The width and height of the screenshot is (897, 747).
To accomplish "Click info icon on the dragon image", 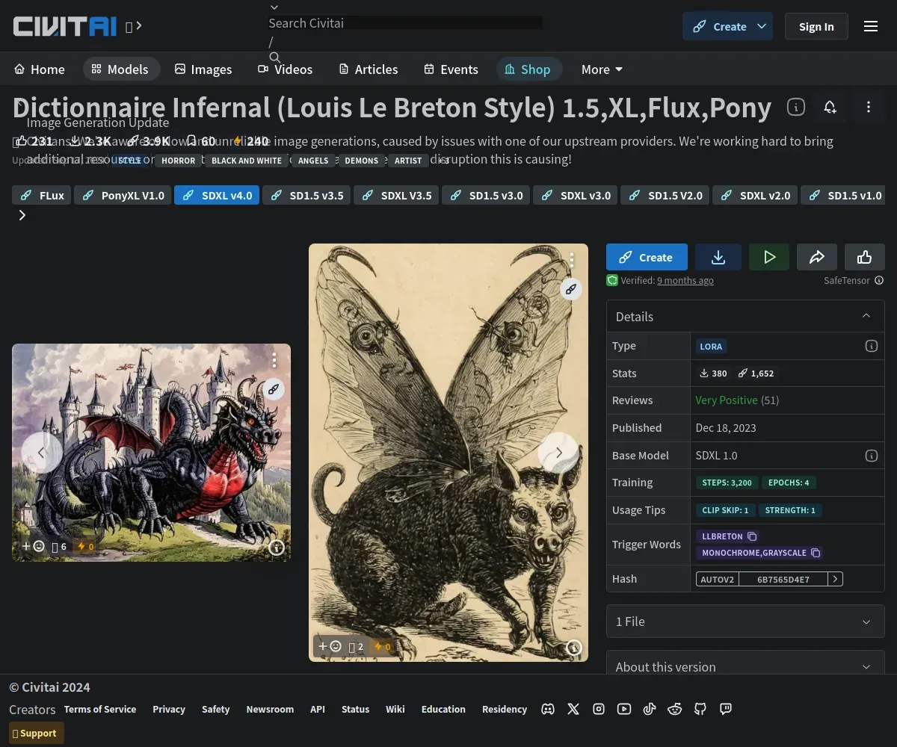I will (x=277, y=548).
